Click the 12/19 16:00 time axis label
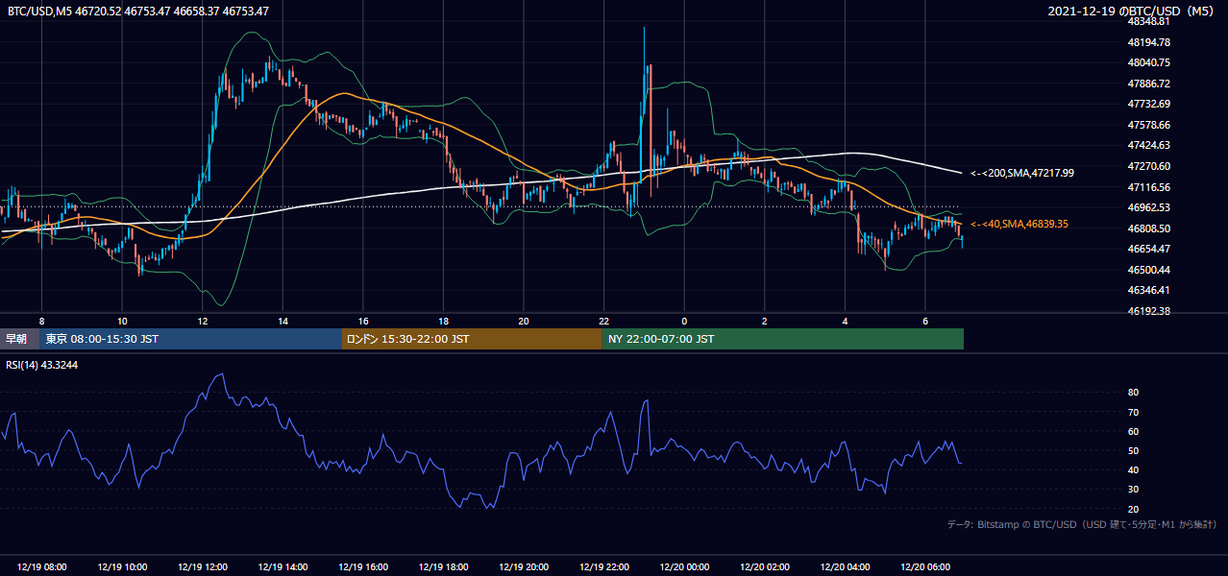1228x576 pixels. [363, 567]
